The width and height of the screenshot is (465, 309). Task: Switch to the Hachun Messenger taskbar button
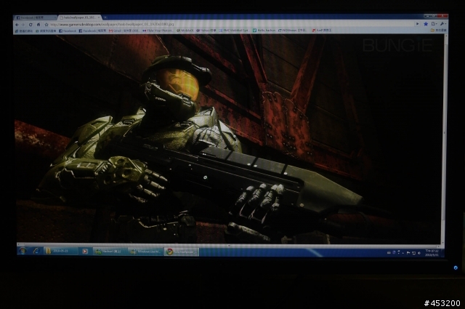point(110,252)
